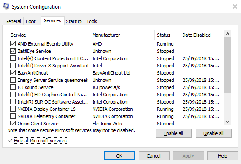Viewport: 241px width, 164px height.
Task: Sort by the Manufacturer column header
Action: tap(122, 35)
